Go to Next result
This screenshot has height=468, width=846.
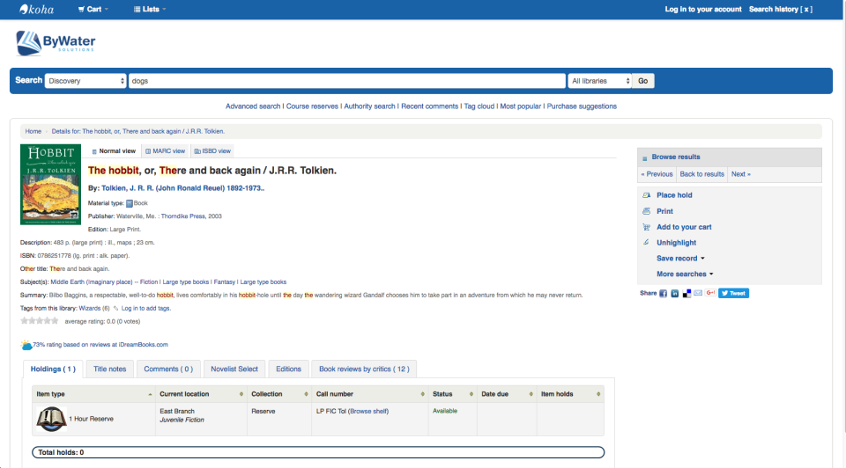pos(740,174)
